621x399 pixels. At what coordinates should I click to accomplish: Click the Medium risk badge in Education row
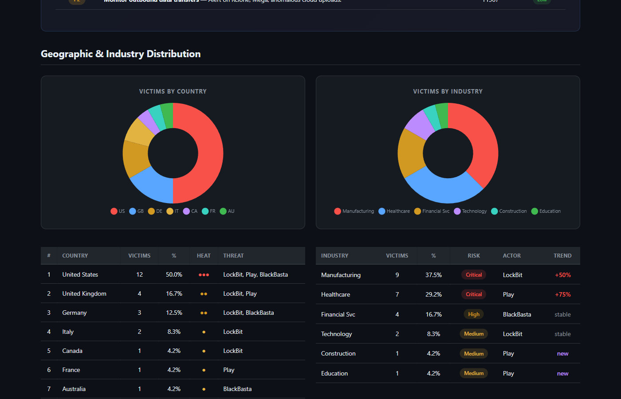pyautogui.click(x=474, y=373)
